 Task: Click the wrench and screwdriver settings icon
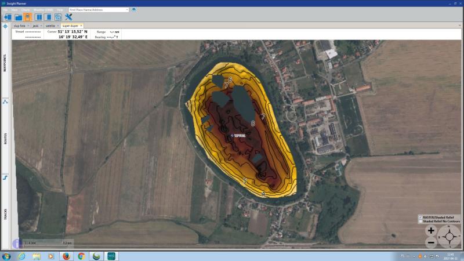(68, 17)
